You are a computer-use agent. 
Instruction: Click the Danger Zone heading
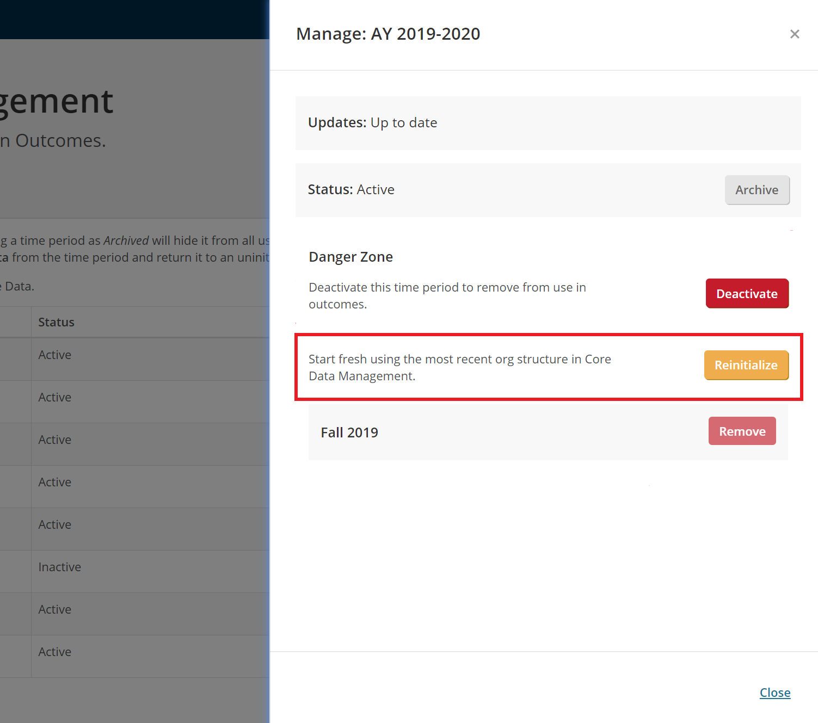tap(350, 257)
